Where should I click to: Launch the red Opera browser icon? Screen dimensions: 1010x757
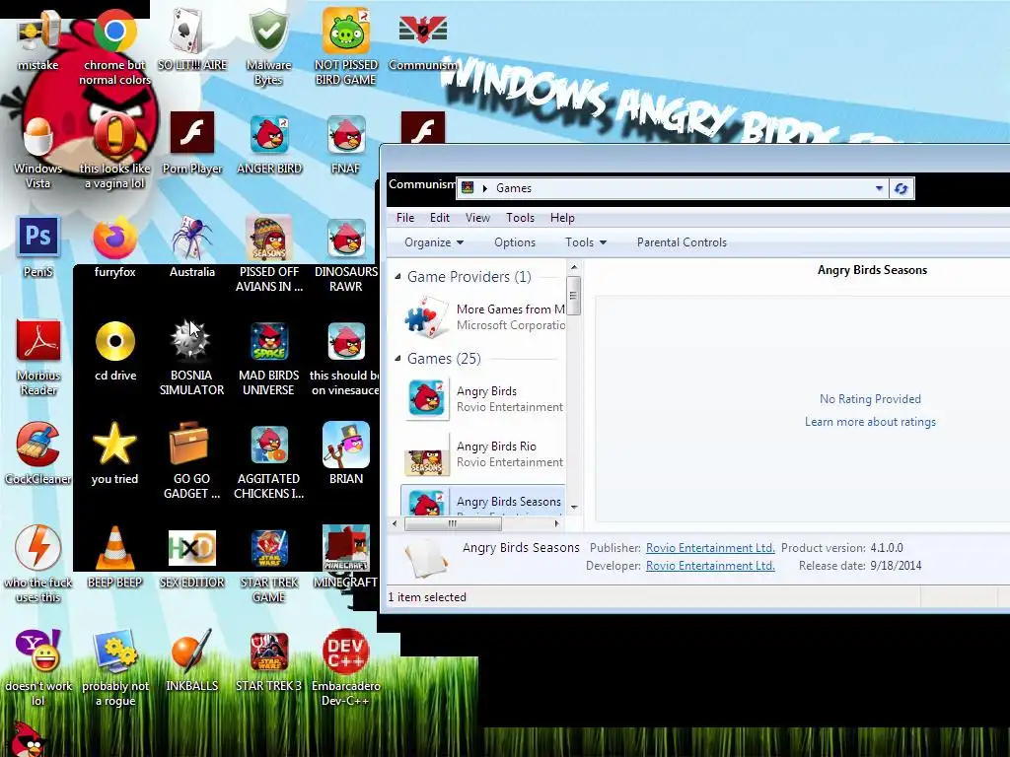114,151
